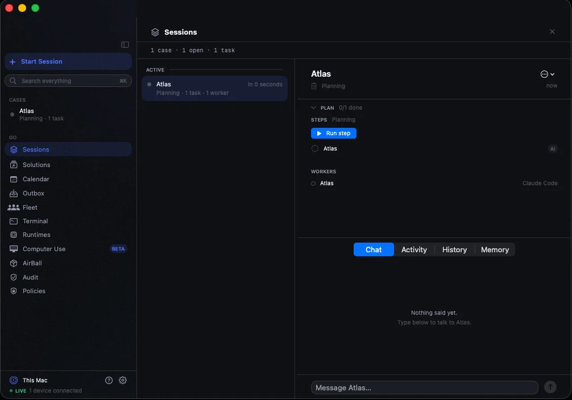Click the Policies shield icon
The height and width of the screenshot is (400, 572).
[x=14, y=291]
